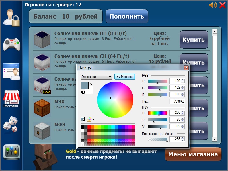Image resolution: width=228 pixels, height=171 pixels.
Task: Adjust the Прозрачность alpha slider
Action: click(x=158, y=139)
